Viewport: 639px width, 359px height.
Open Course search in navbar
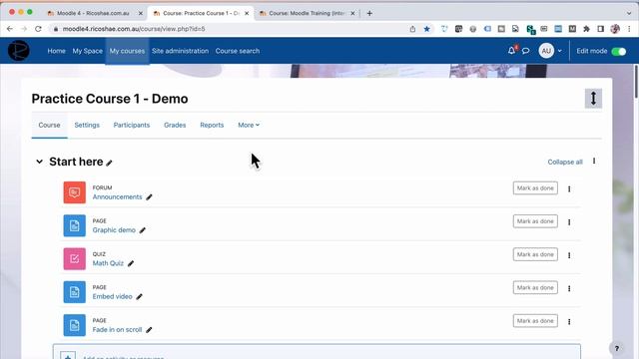click(238, 51)
